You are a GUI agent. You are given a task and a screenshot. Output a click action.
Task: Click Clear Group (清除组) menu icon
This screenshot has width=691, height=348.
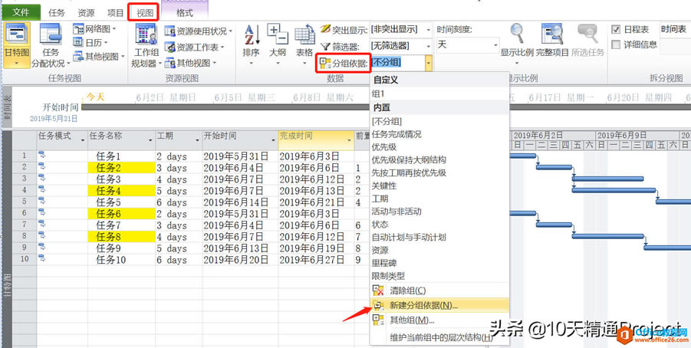(378, 291)
